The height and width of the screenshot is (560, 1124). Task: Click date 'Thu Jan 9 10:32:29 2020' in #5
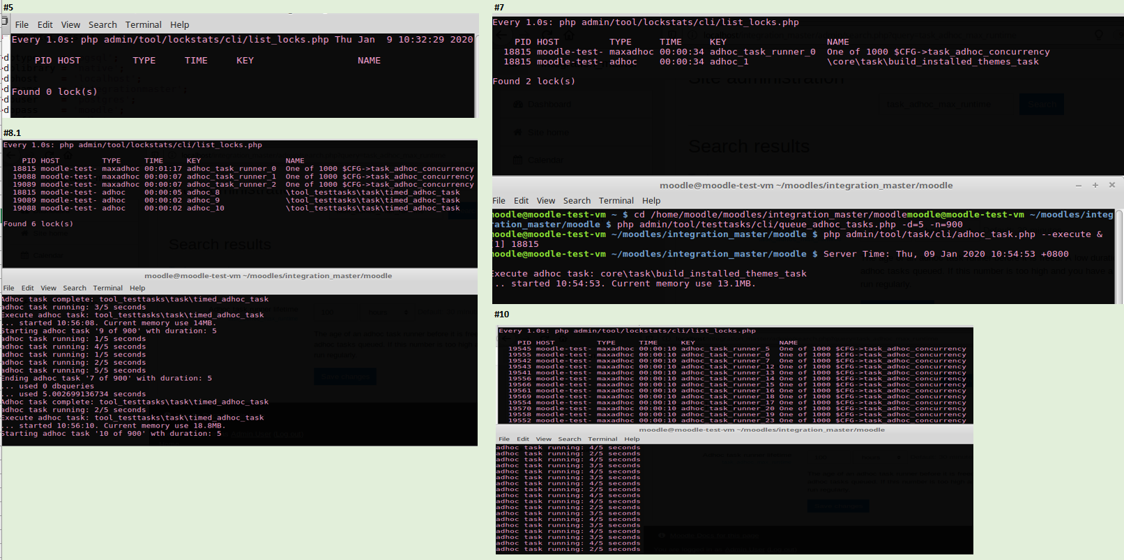coord(404,40)
